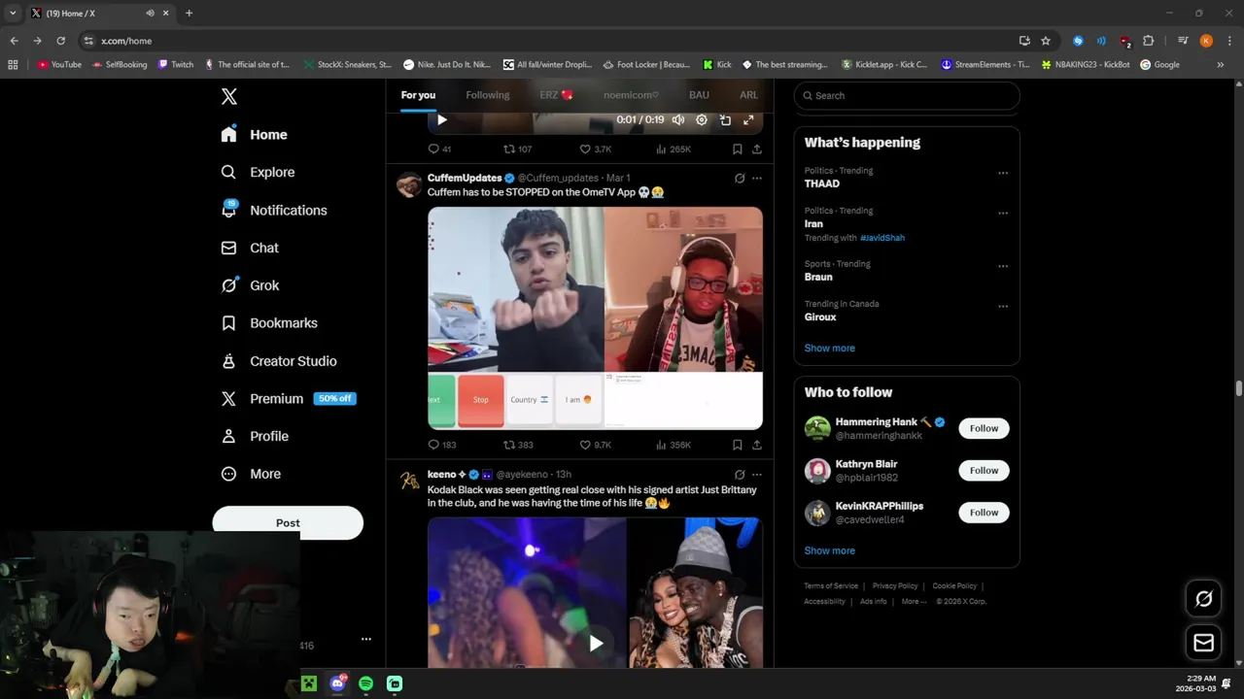1244x699 pixels.
Task: Open more options for Iran trend
Action: pyautogui.click(x=1003, y=213)
